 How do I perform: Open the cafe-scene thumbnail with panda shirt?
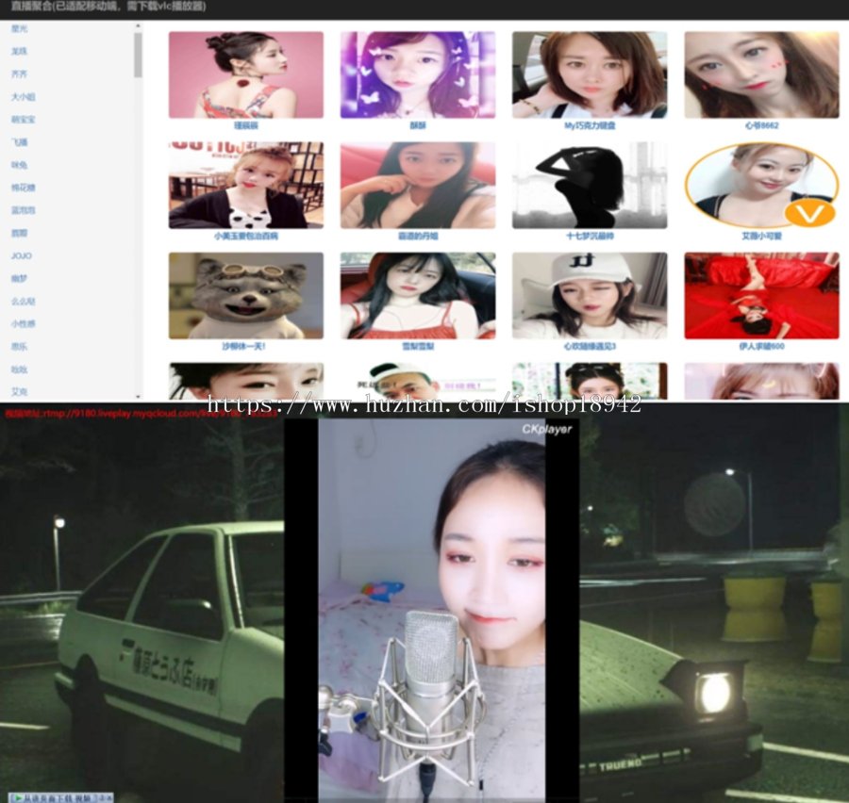pos(246,185)
